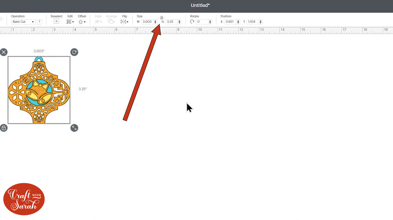
Task: Open the Align options
Action: pyautogui.click(x=98, y=22)
